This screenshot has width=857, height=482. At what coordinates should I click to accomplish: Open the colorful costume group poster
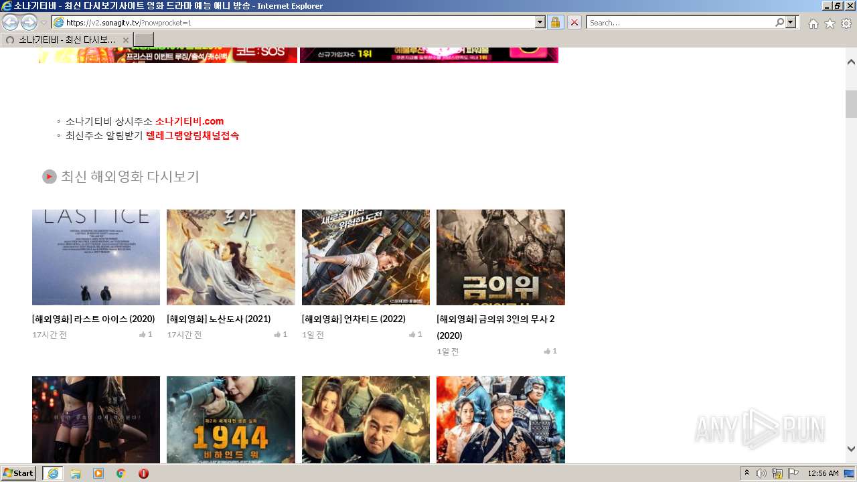click(x=501, y=420)
